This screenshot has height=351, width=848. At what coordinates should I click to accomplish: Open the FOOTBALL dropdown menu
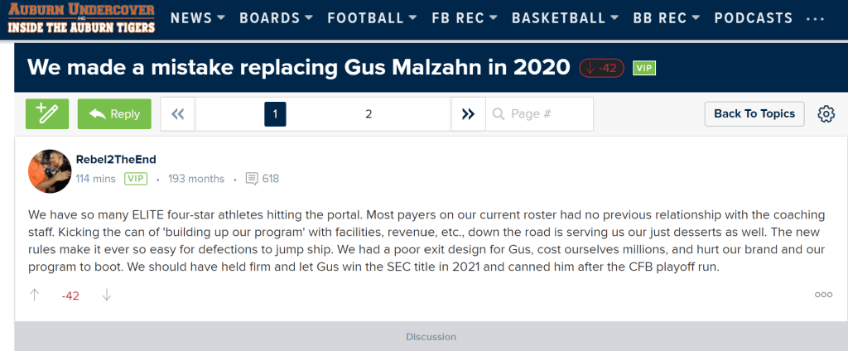pos(372,18)
